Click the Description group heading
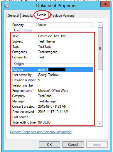The height and width of the screenshot is (152, 113). point(23,30)
